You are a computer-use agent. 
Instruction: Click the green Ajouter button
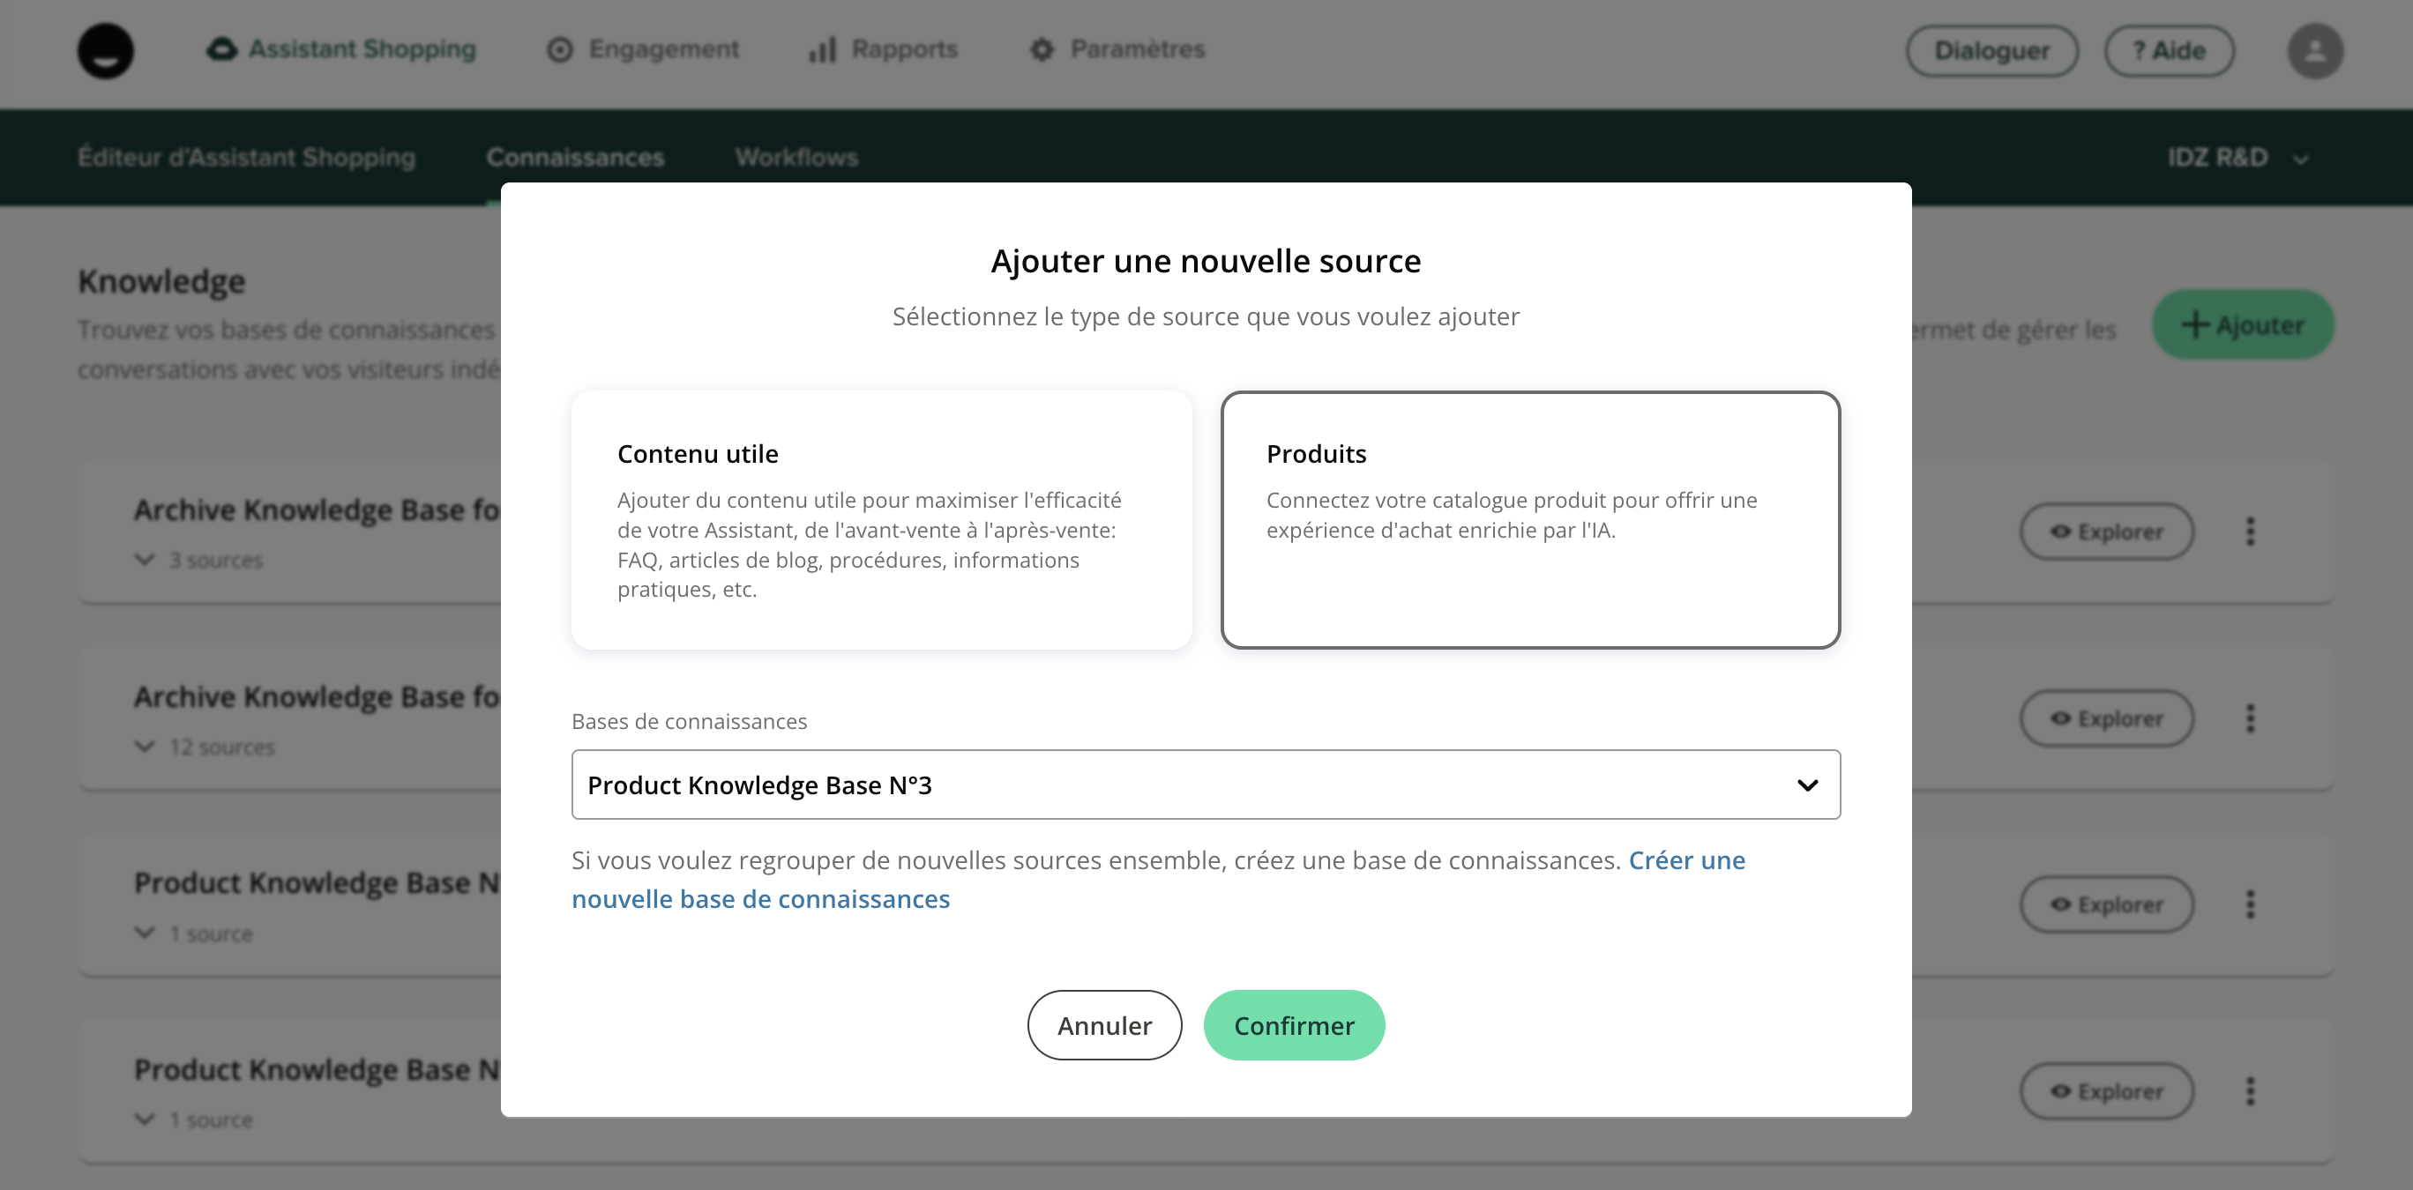(x=2242, y=325)
